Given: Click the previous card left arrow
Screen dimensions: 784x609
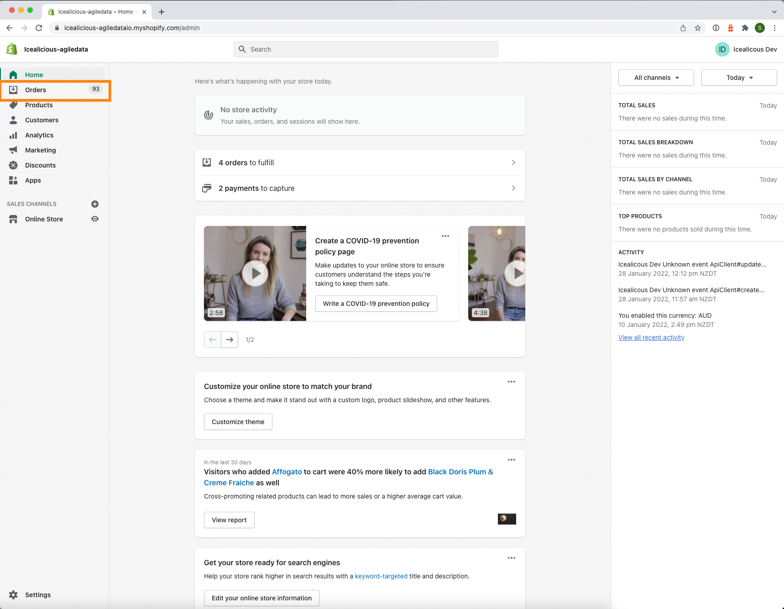Looking at the screenshot, I should point(213,340).
